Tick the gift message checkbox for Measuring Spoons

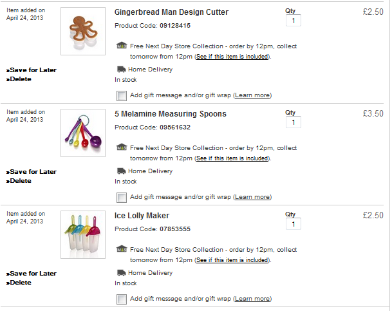point(122,197)
